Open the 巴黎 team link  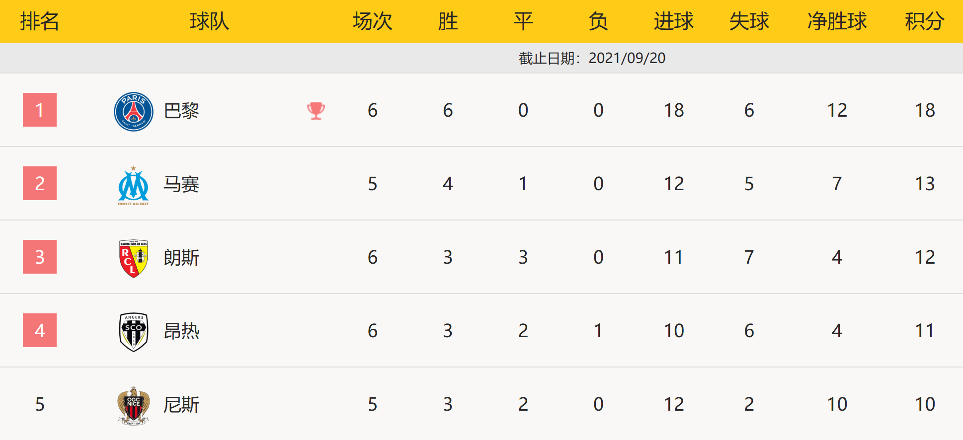click(181, 111)
